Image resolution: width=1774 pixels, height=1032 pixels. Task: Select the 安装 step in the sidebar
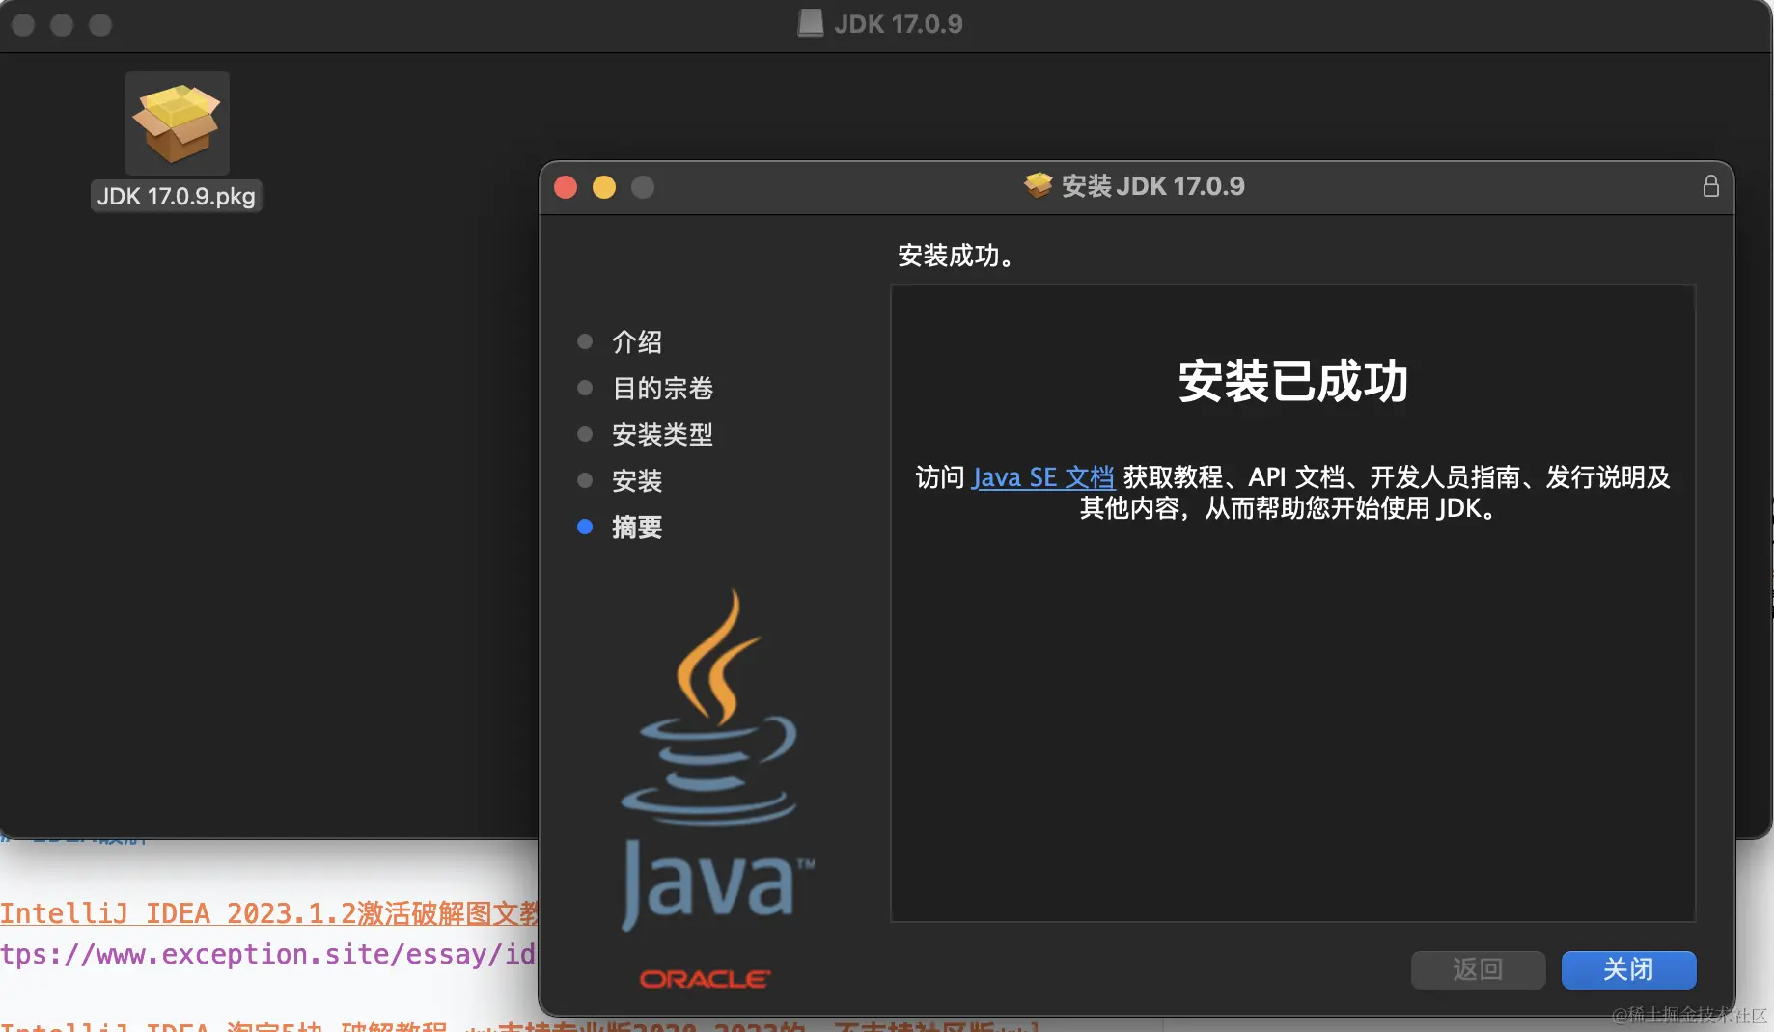pyautogui.click(x=637, y=480)
